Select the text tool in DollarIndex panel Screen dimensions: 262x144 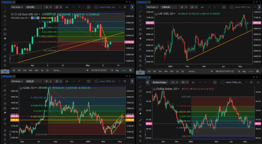(x=140, y=100)
